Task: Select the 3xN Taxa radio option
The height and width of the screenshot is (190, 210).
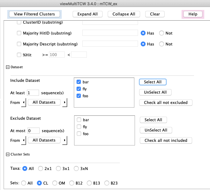Action: pos(76,168)
